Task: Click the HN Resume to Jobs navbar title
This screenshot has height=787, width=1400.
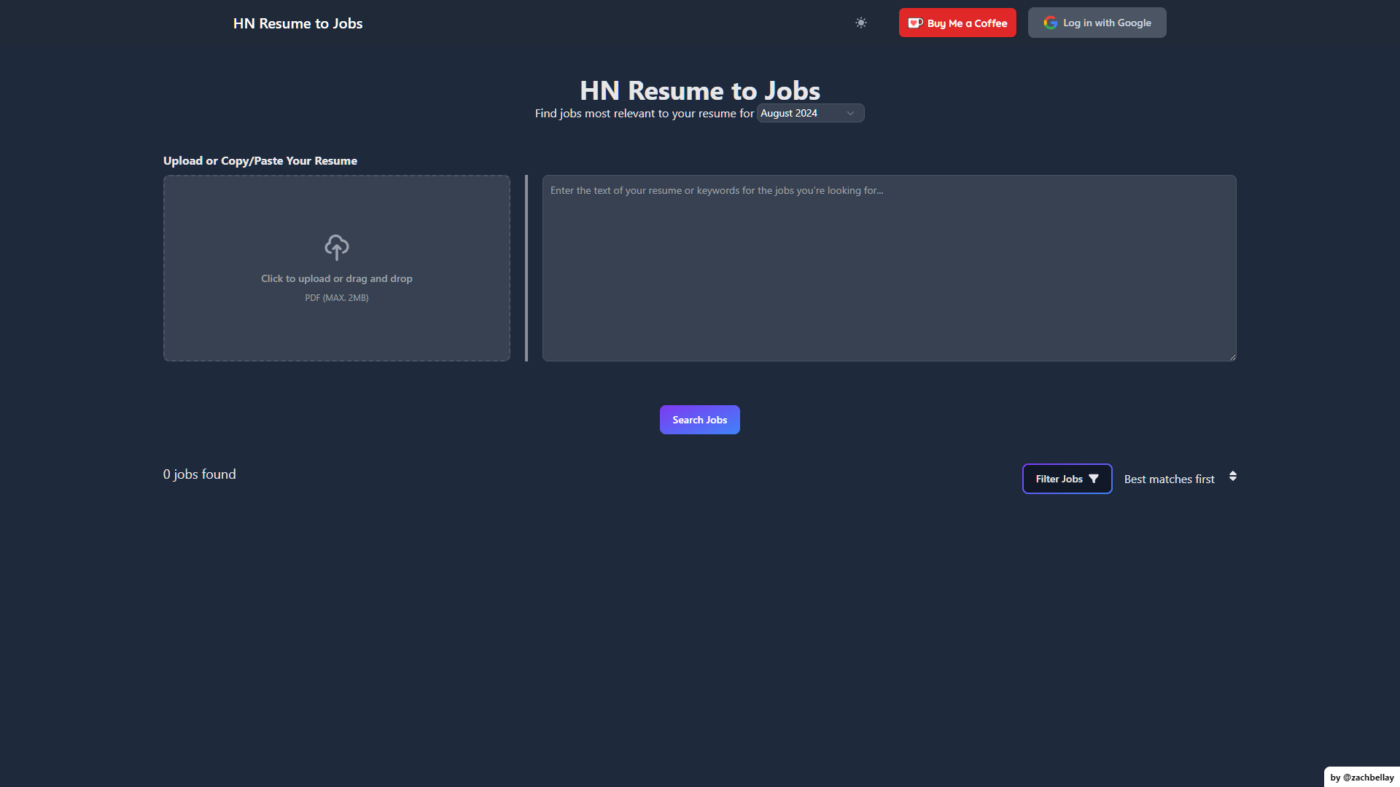Action: coord(297,23)
